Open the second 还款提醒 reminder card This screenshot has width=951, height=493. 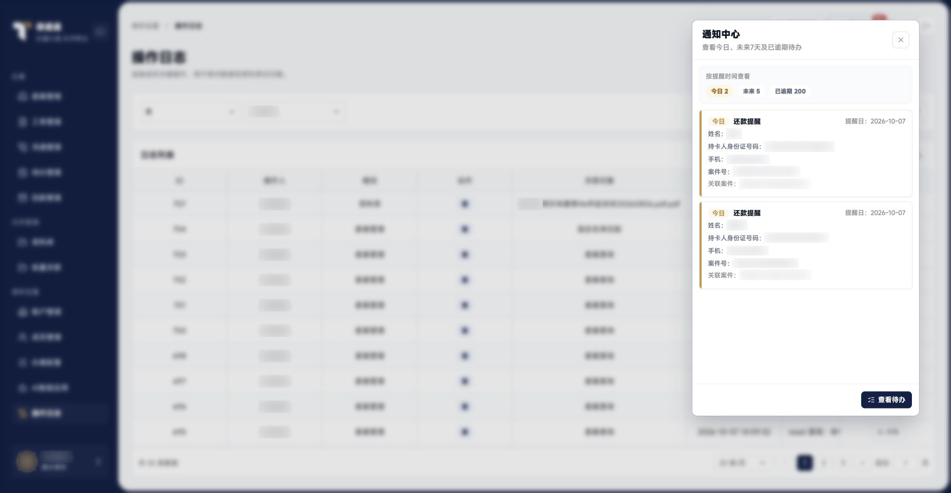coord(806,245)
